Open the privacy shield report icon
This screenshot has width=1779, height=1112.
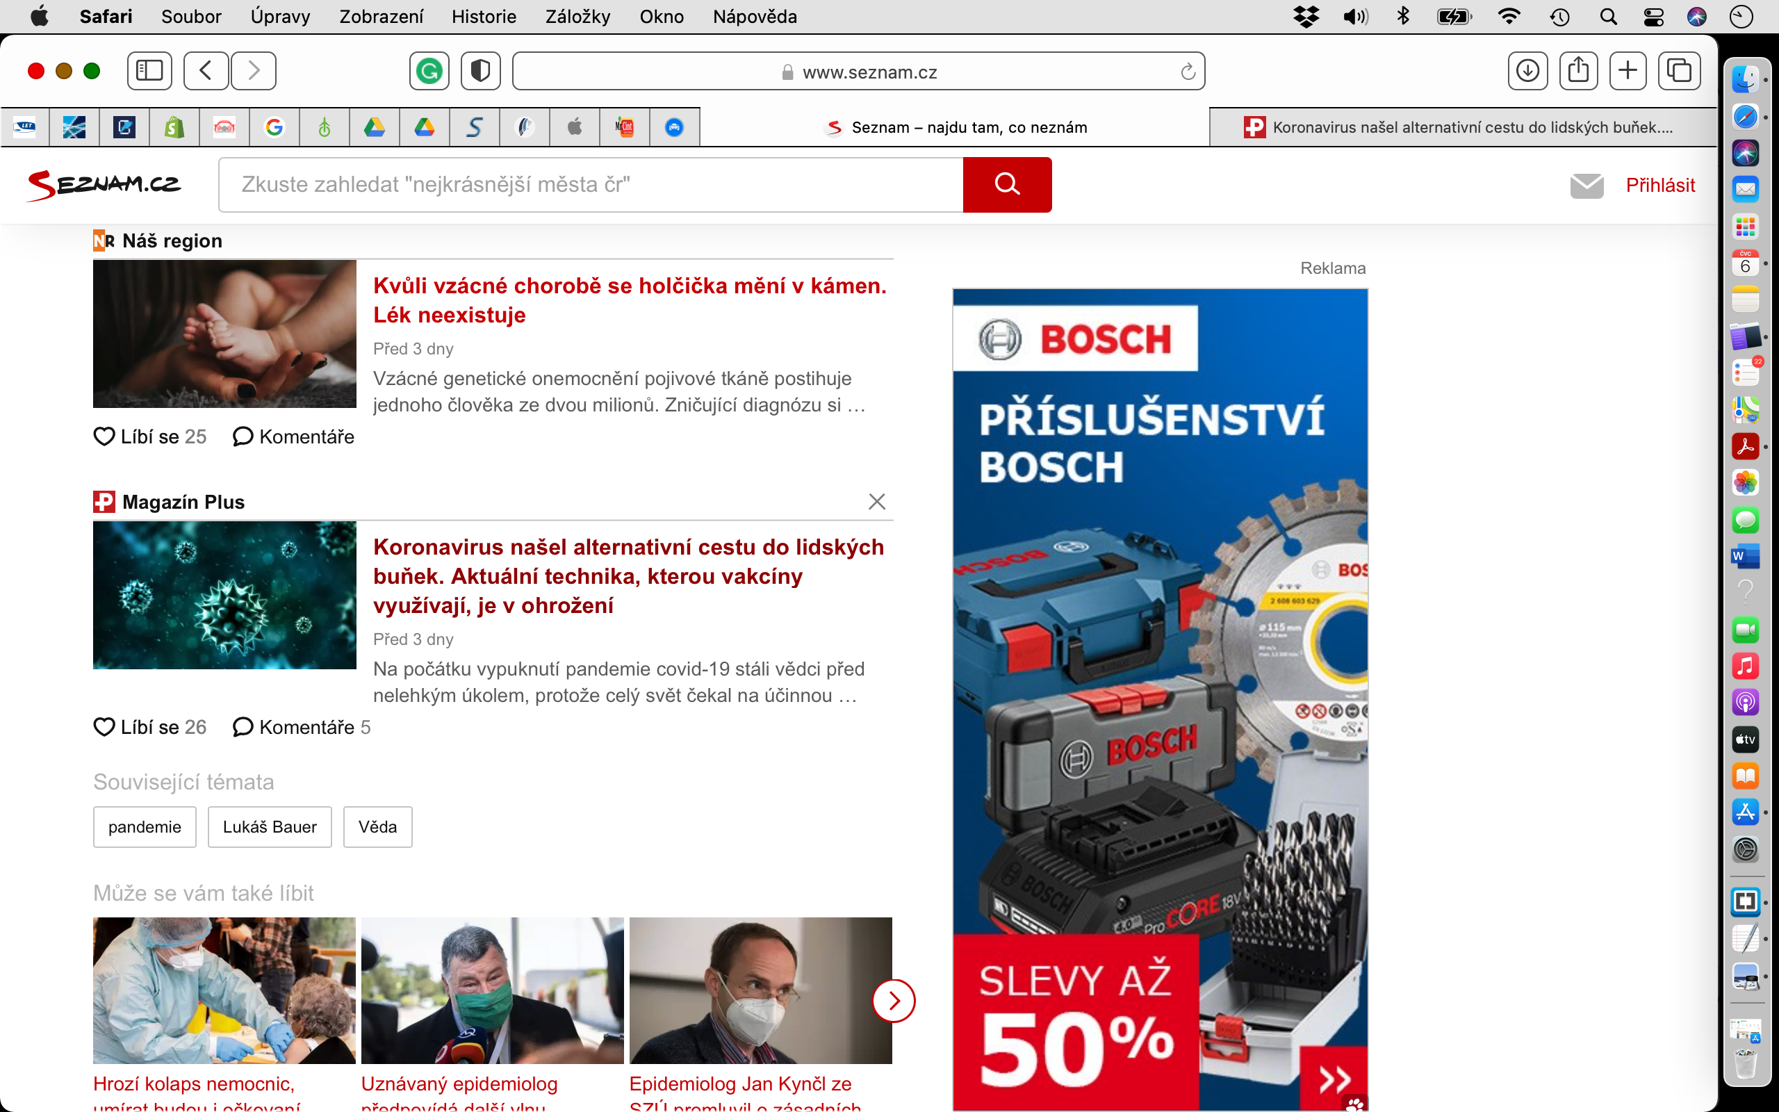(x=480, y=71)
